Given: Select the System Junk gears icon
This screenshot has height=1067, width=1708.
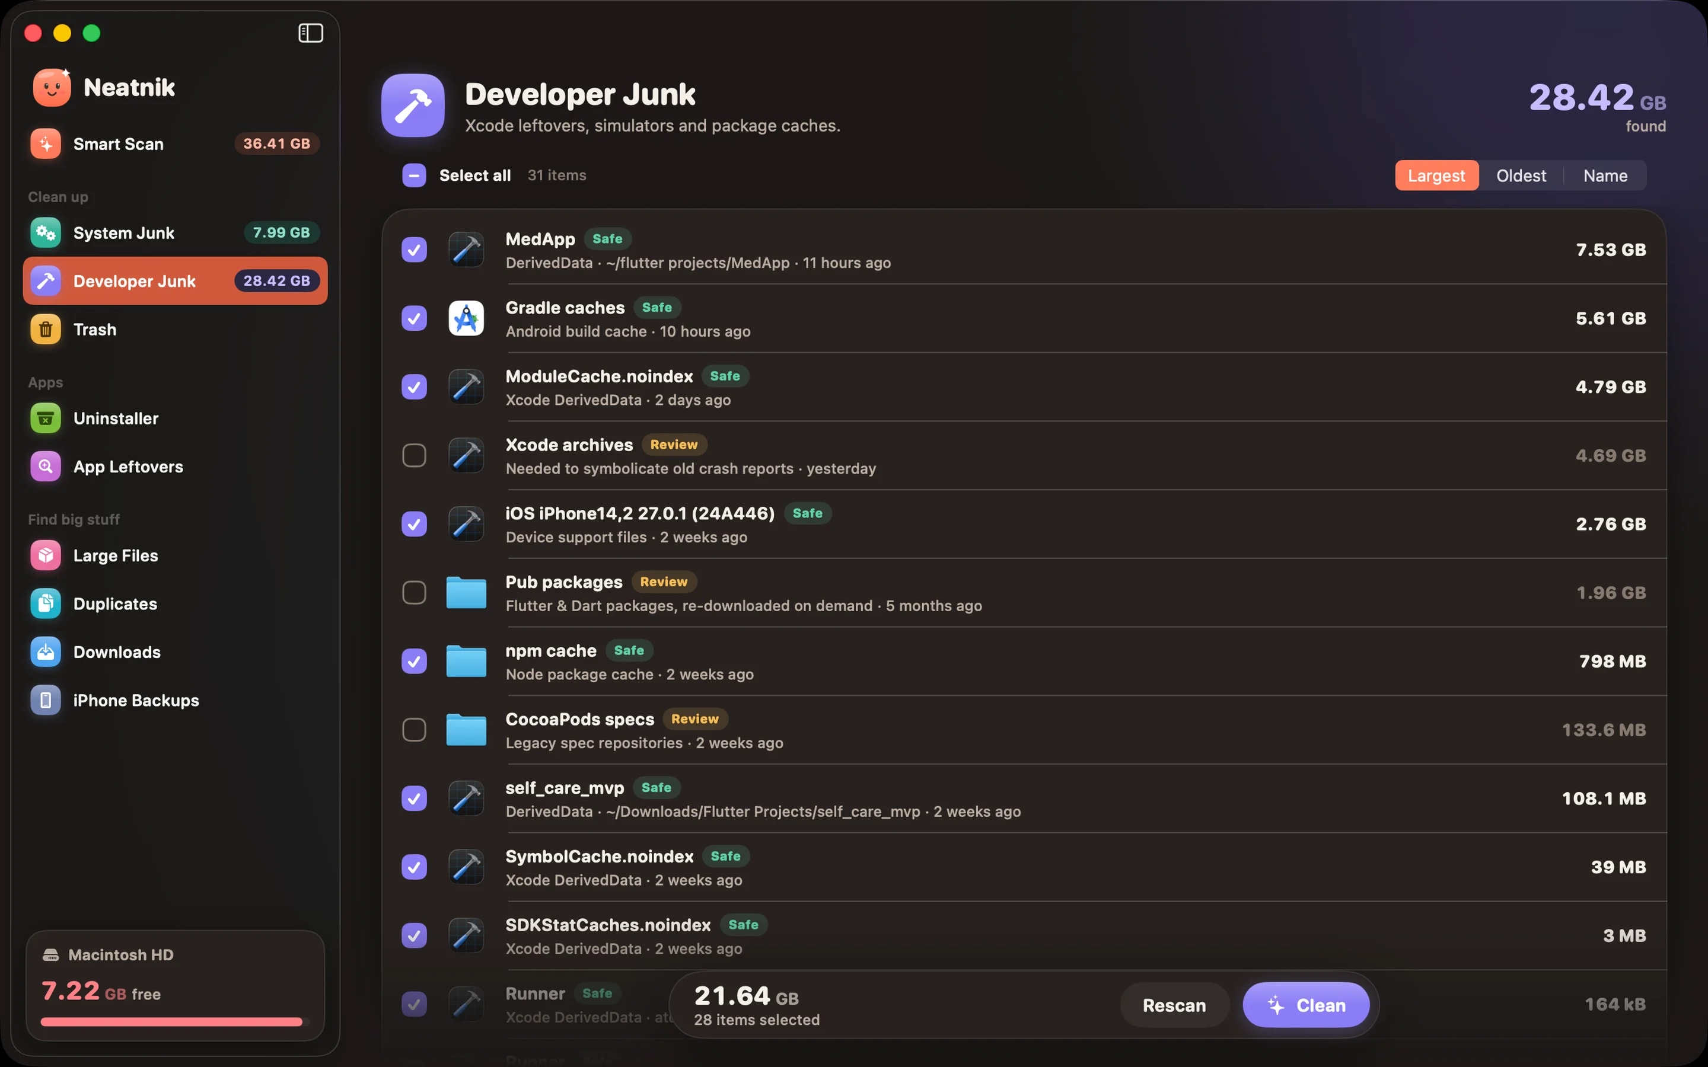Looking at the screenshot, I should click(46, 233).
